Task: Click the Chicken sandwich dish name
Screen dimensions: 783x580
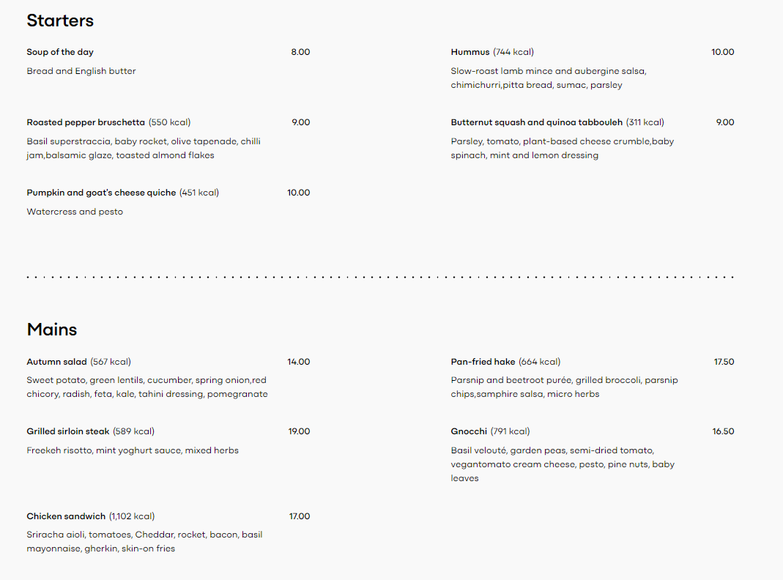Action: pos(66,516)
